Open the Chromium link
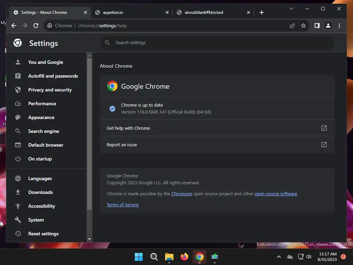 181,194
